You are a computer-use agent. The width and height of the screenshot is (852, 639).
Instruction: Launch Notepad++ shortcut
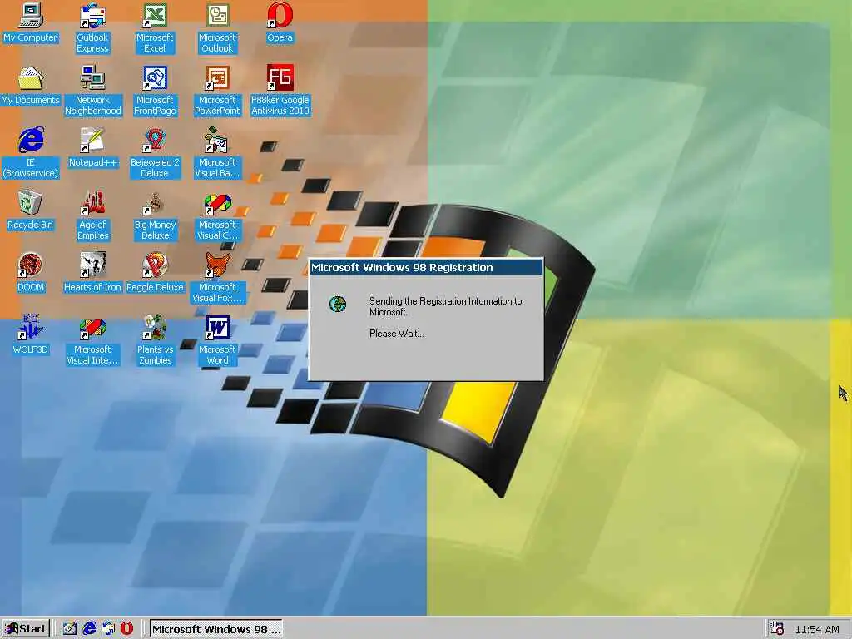[93, 148]
